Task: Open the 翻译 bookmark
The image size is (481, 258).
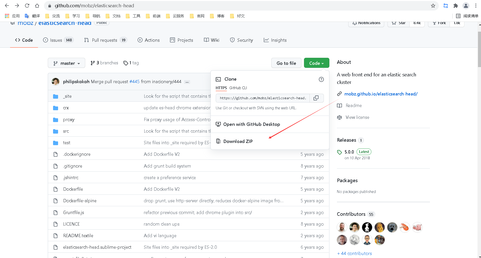Action: click(x=32, y=16)
